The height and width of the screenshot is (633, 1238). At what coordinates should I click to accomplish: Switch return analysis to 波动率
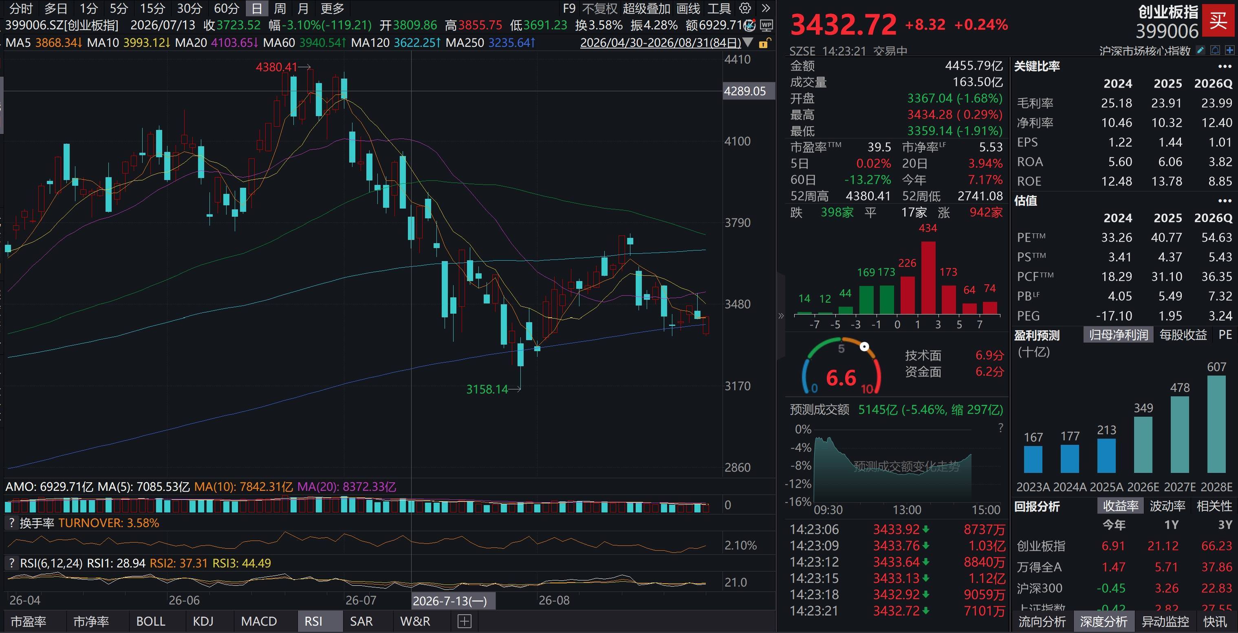[1168, 506]
